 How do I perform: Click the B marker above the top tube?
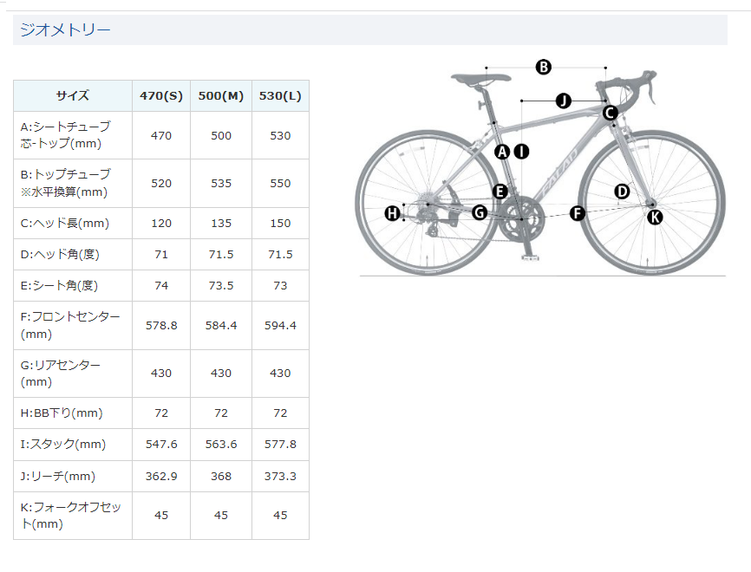[544, 67]
